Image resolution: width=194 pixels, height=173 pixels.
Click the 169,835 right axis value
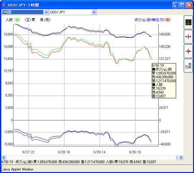click(164, 34)
